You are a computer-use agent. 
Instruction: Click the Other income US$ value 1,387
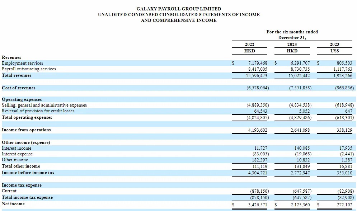pos(347,160)
